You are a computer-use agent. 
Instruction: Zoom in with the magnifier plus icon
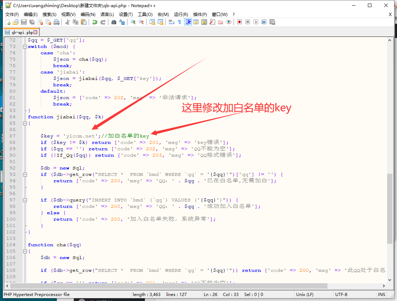coord(133,22)
